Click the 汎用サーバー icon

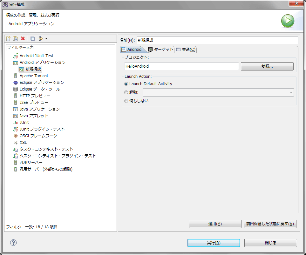coord(16,163)
